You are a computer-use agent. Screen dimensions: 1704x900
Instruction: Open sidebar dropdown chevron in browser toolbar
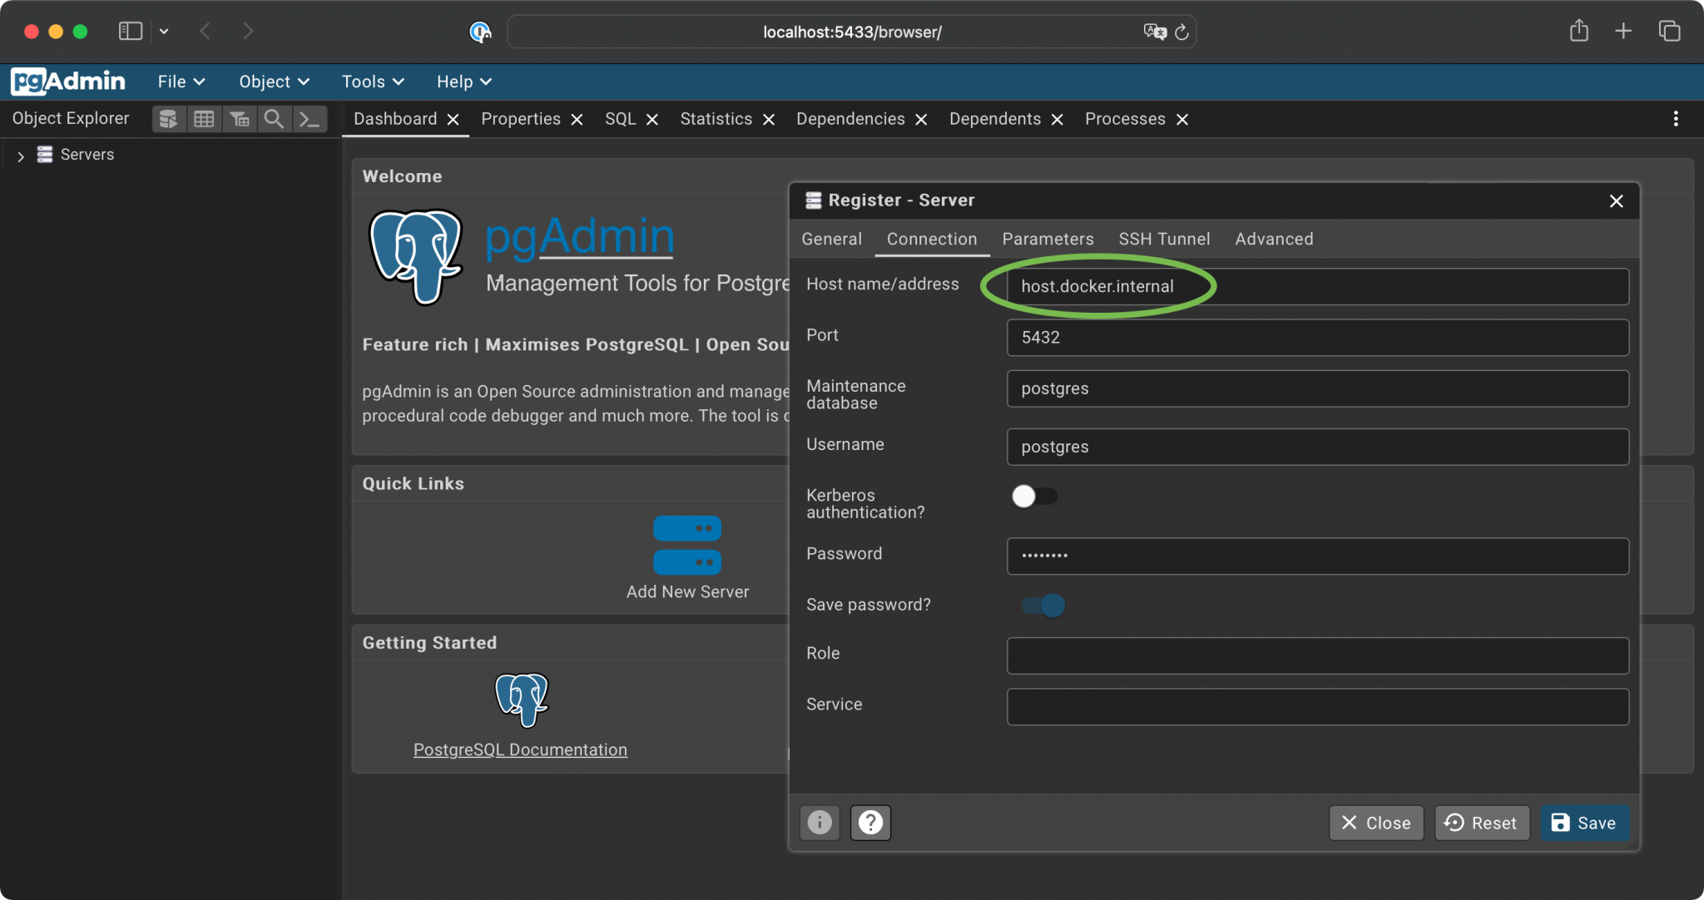[x=164, y=32]
